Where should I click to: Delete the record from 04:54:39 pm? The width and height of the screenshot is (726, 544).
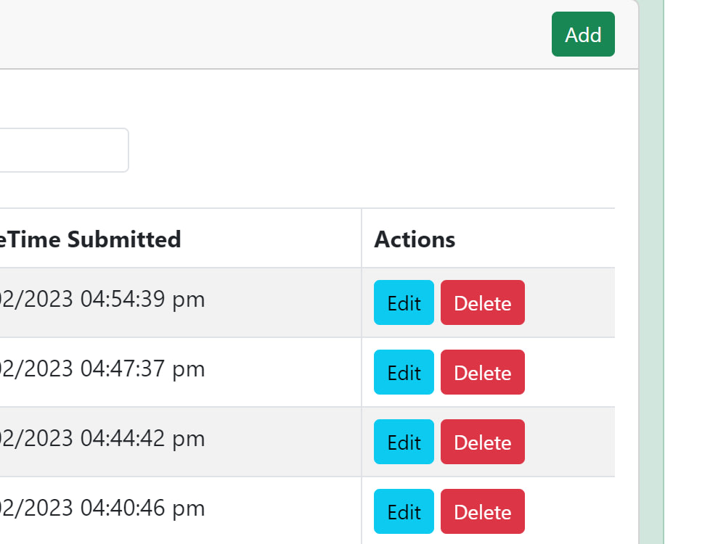coord(482,302)
